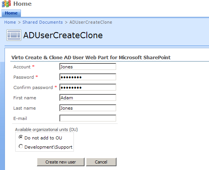Click the First name label
The height and width of the screenshot is (170, 209).
click(25, 98)
